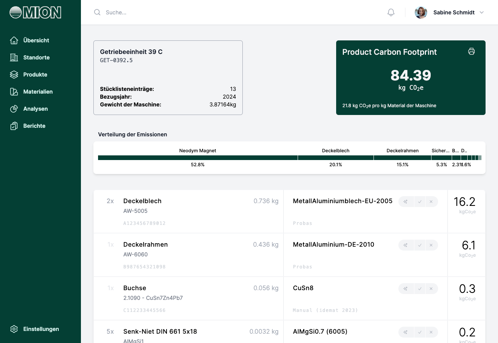Click part number A123456789012

pyautogui.click(x=144, y=223)
